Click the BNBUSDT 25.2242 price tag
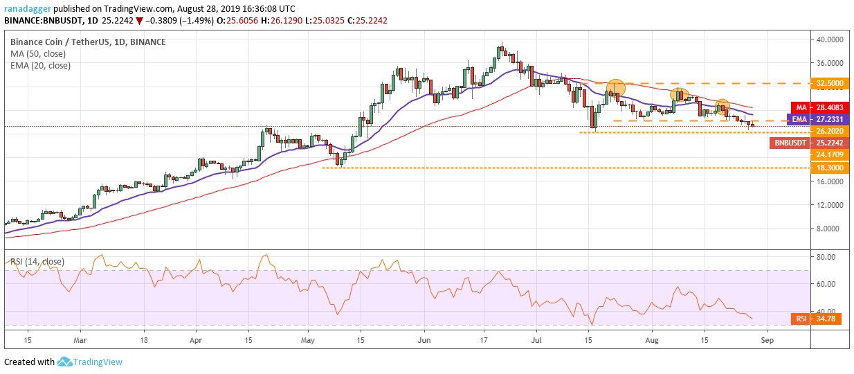 tap(808, 143)
